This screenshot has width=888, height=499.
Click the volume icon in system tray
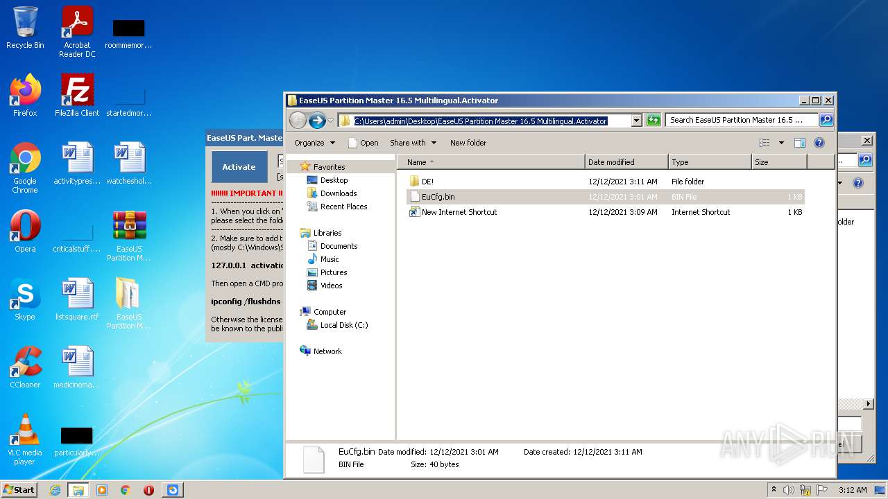(x=789, y=490)
